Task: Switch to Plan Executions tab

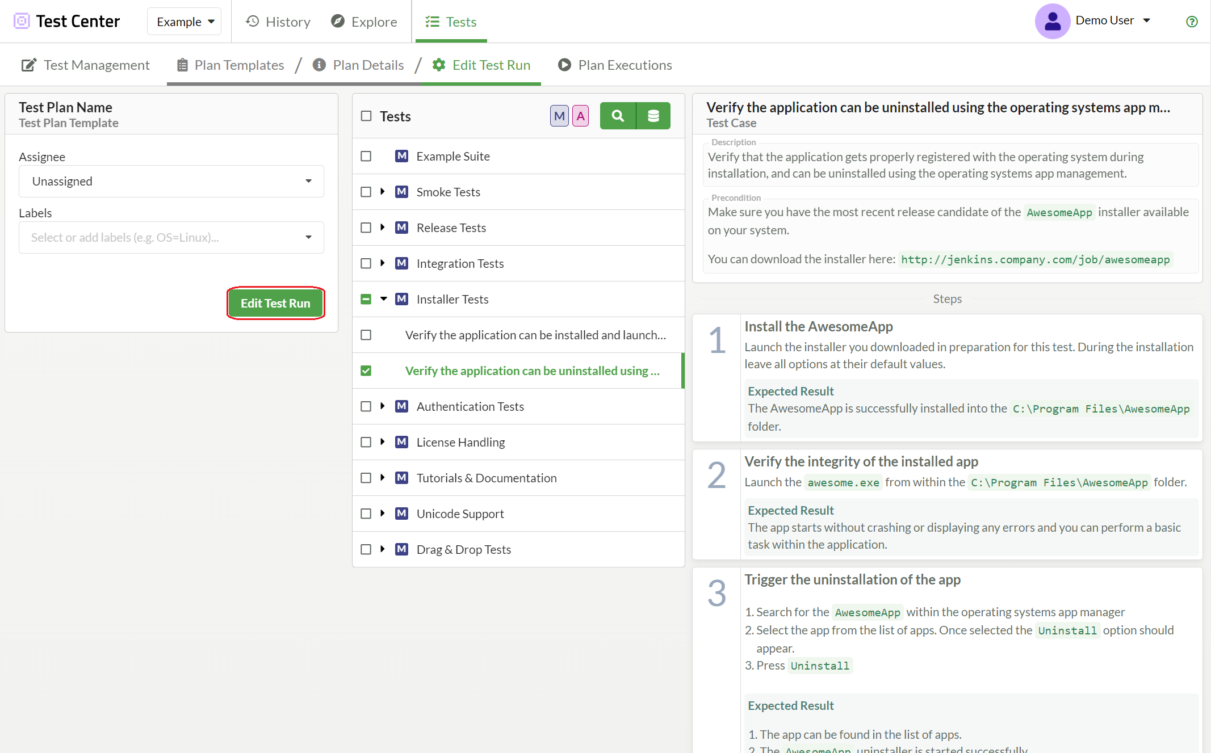Action: pyautogui.click(x=615, y=65)
